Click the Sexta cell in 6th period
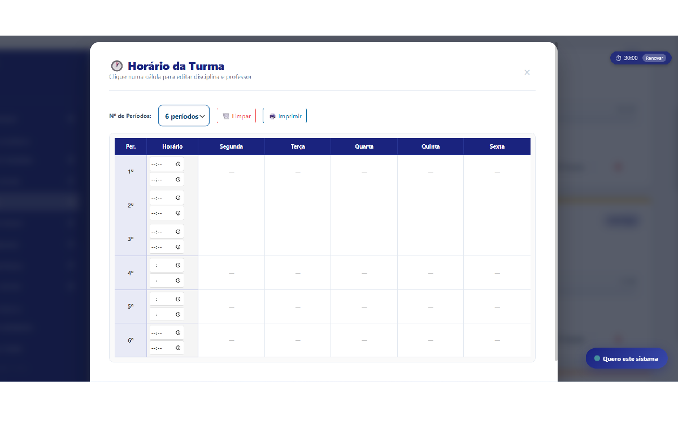Viewport: 678px width, 424px height. (497, 340)
